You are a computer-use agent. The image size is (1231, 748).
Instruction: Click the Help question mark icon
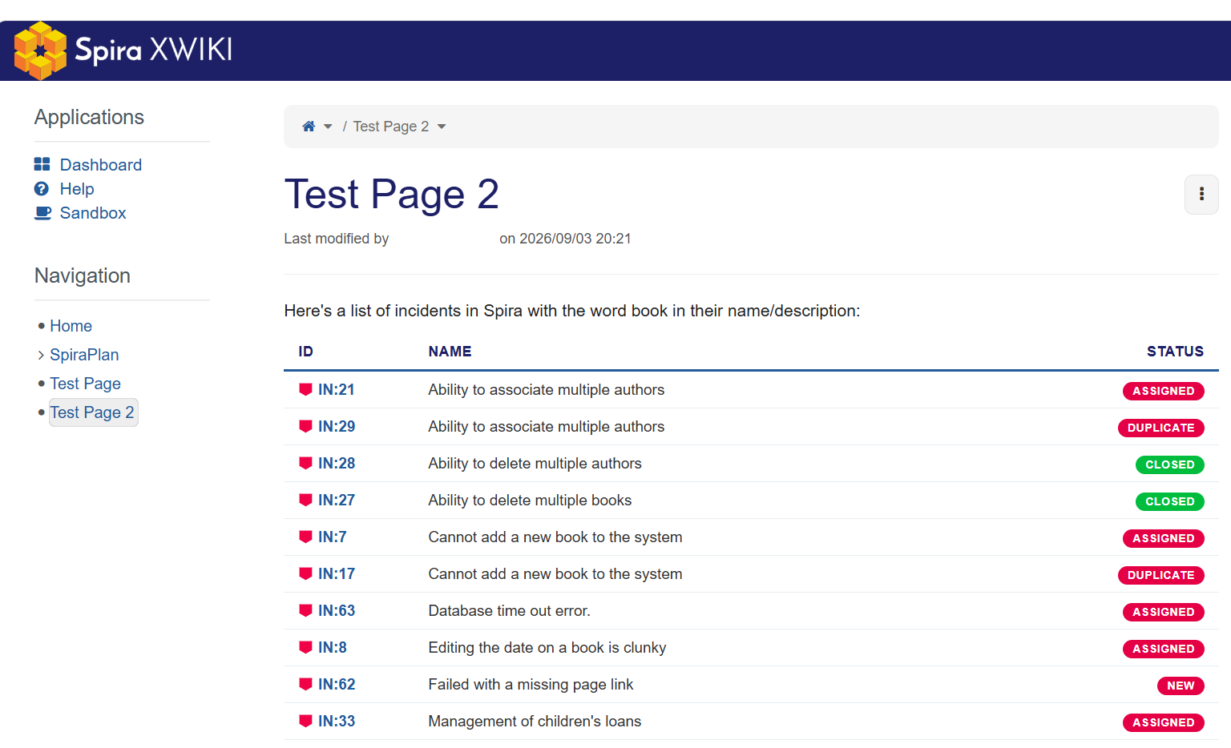(x=42, y=188)
